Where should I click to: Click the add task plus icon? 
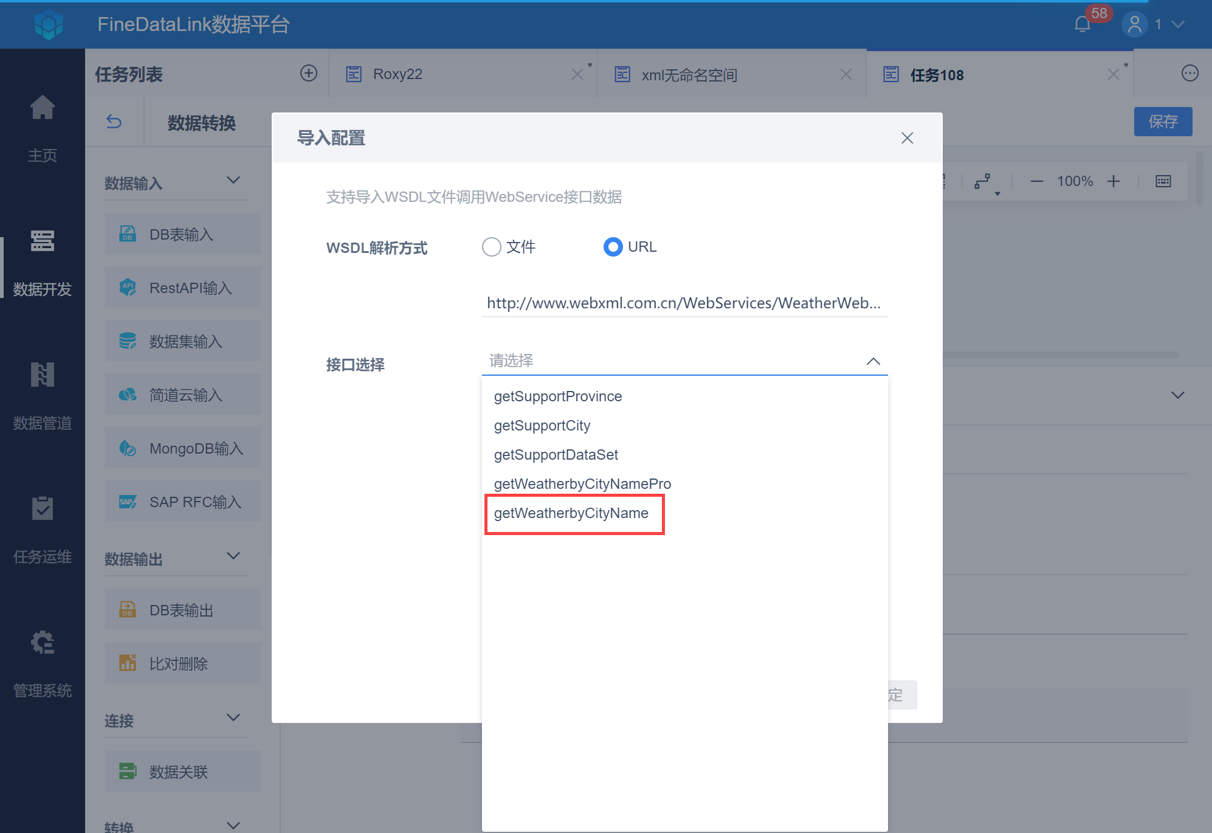click(x=309, y=74)
